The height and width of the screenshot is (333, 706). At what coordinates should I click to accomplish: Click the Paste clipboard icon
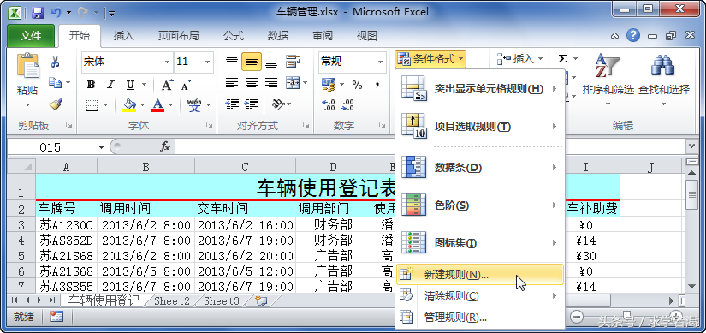coord(27,66)
